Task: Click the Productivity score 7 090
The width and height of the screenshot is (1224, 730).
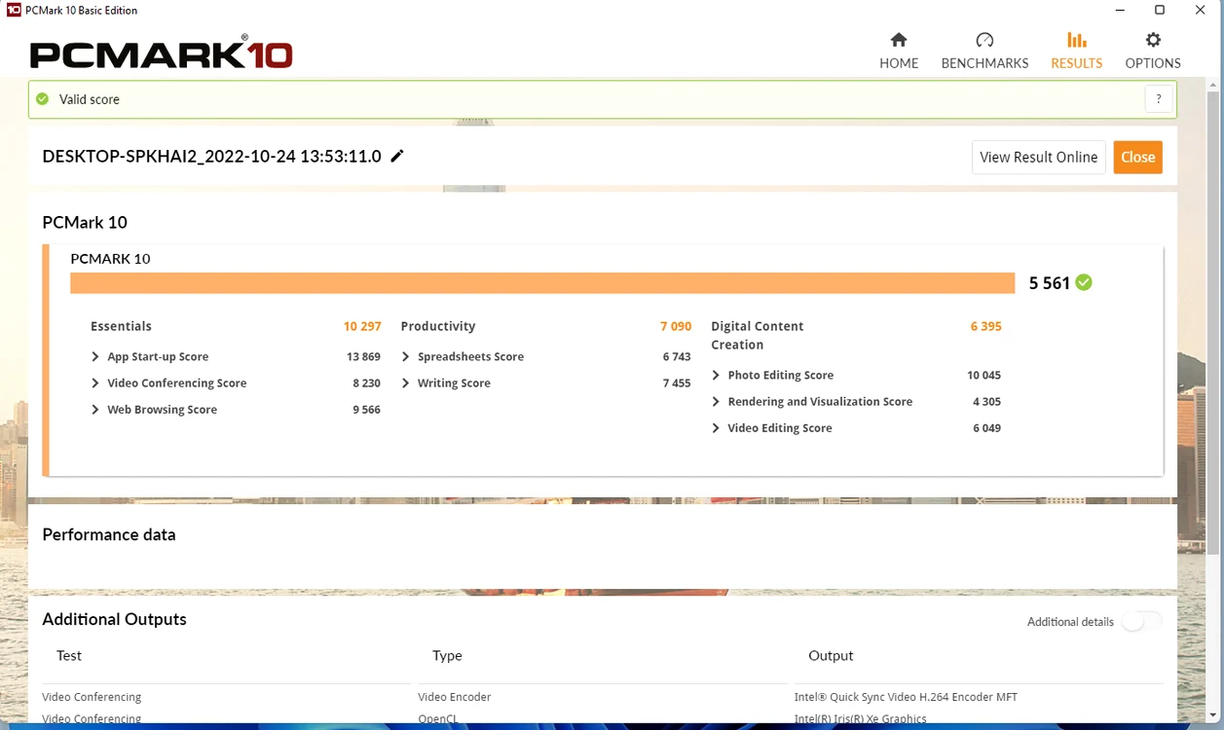Action: (676, 326)
